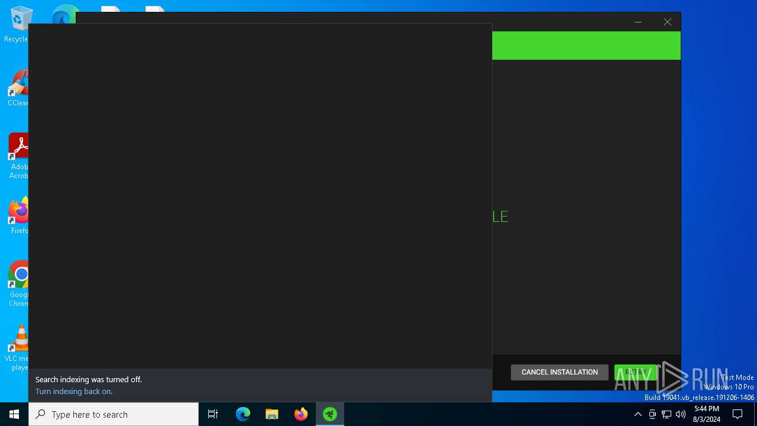This screenshot has height=426, width=757.
Task: Open the volume control tray icon
Action: [x=681, y=414]
